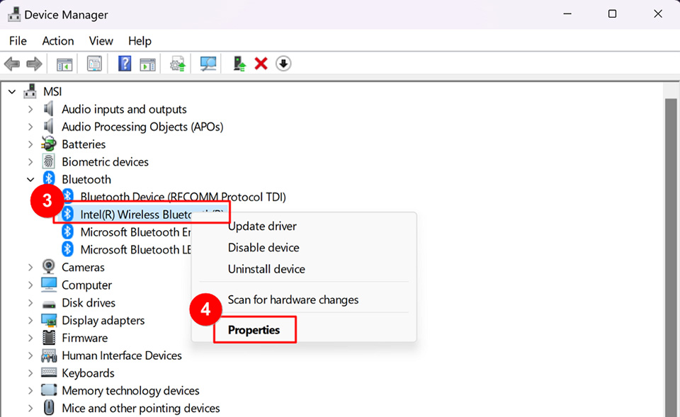Open the File menu

18,41
